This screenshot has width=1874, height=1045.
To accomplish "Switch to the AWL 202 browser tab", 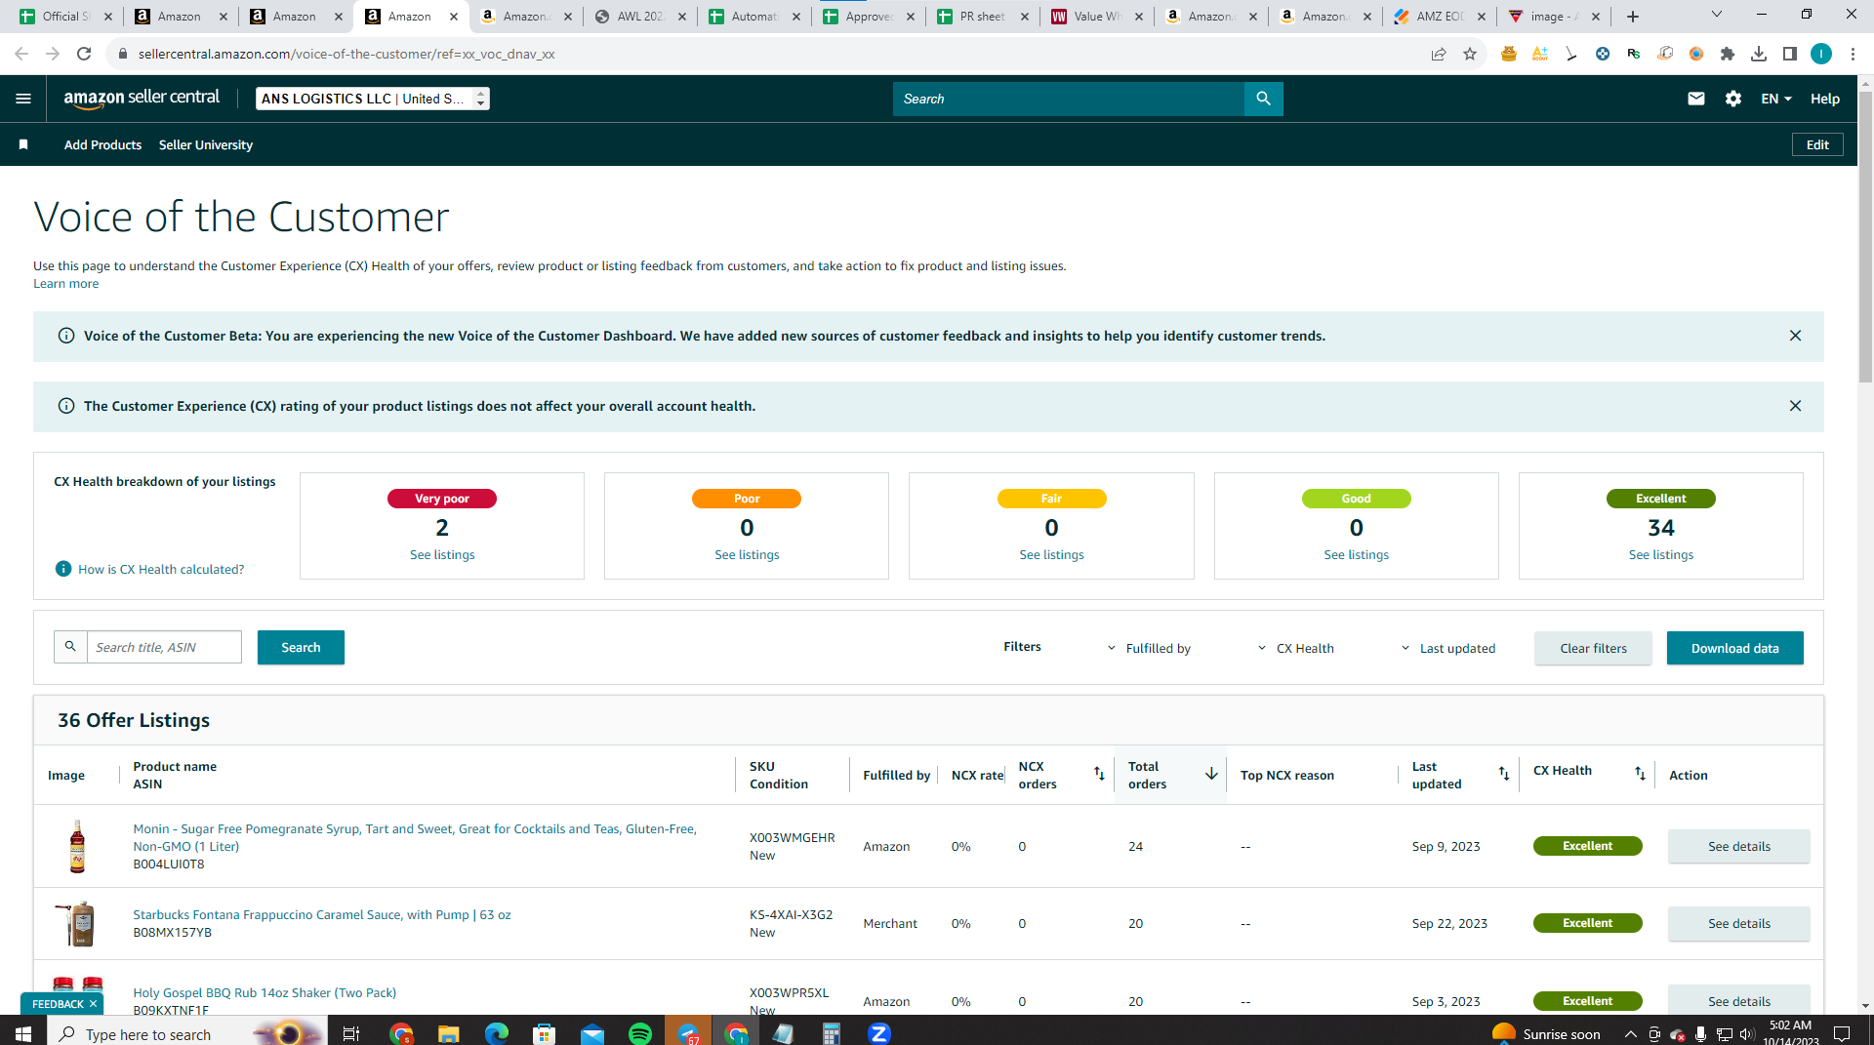I will (640, 17).
